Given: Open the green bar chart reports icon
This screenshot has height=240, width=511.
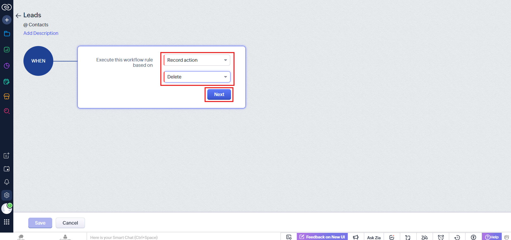Looking at the screenshot, I should pos(7,50).
